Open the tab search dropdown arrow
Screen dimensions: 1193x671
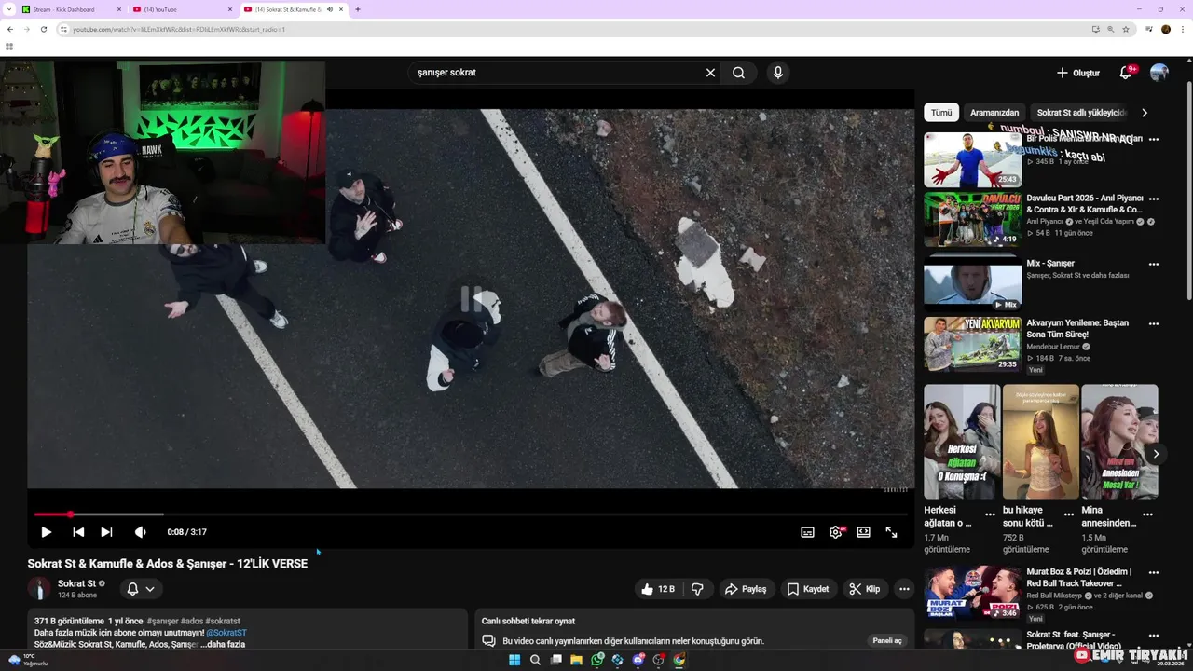pos(8,9)
